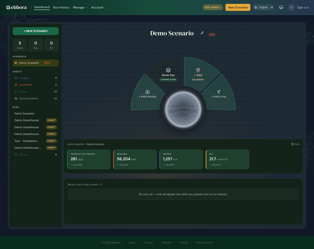Screen dimensions: 314x249
Task: Click the sprout icon in the Add crop segment
Action: coord(219,92)
